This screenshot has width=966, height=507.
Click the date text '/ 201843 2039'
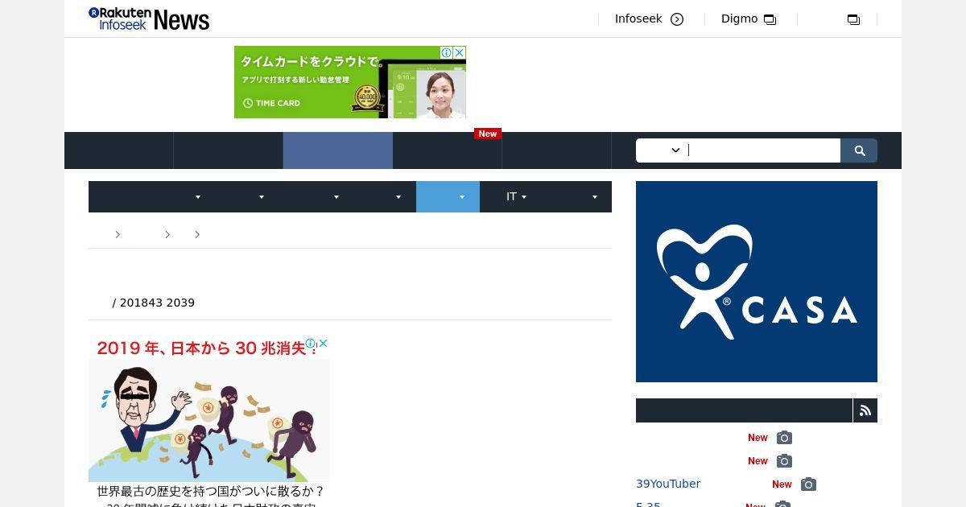coord(154,303)
